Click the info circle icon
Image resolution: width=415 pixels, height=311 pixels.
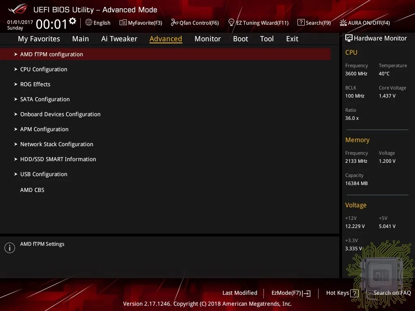10,248
